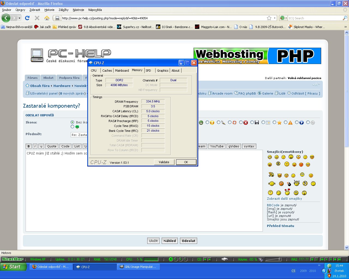Insert the teeth-gritting angry smiley
The height and width of the screenshot is (279, 349).
(x=278, y=164)
